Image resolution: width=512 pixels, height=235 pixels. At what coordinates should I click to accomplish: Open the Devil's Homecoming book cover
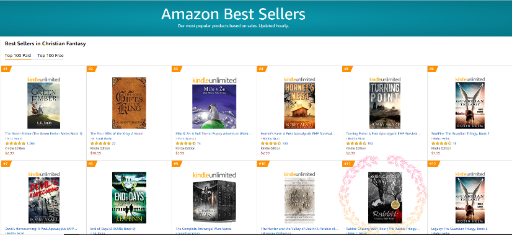(x=44, y=200)
